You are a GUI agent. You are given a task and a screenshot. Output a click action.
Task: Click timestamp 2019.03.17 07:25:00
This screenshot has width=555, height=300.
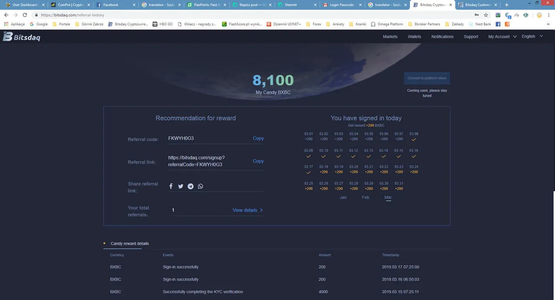pos(400,267)
